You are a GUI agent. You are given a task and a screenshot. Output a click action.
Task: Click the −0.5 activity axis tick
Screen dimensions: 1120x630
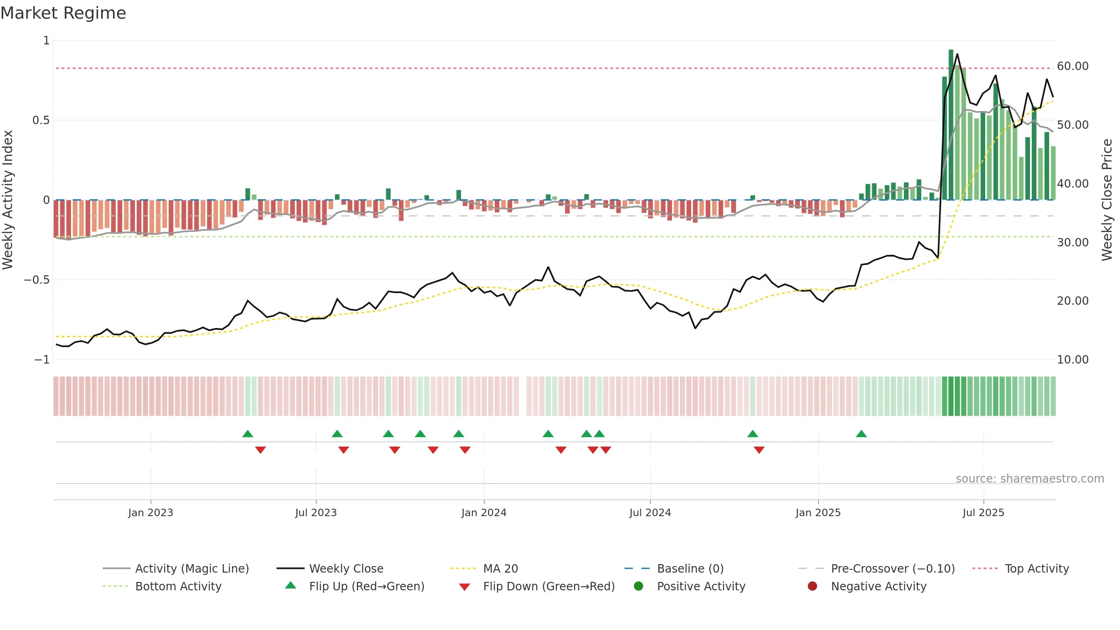coord(36,280)
